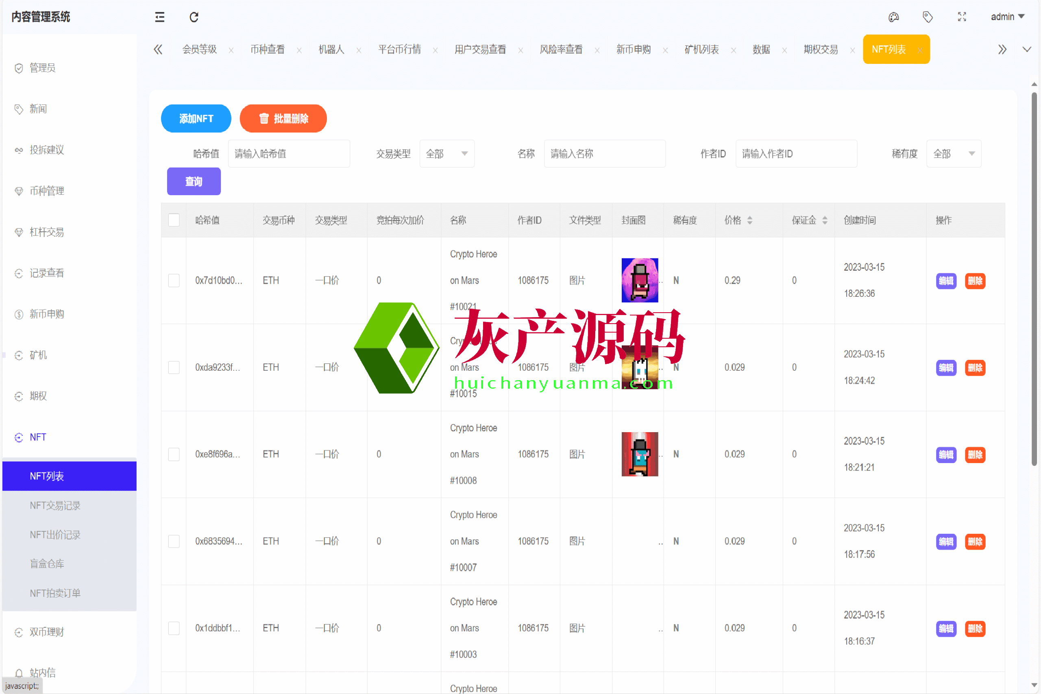Screen dimensions: 1041x694
Task: Select checkbox for row 0x7d10bd0
Action: [x=174, y=280]
